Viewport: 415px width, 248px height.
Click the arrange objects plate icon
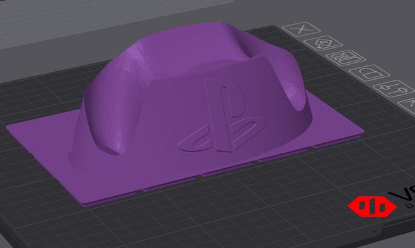(346, 58)
